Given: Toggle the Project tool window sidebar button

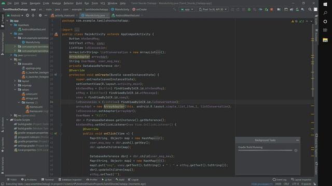Looking at the screenshot, I should click(x=2, y=21).
